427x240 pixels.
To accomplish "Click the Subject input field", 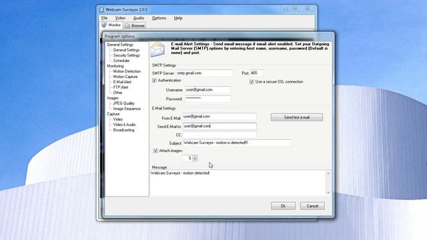I will coord(237,143).
